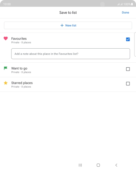Screen dimensions: 136x170
Task: Select the Favourites list title
Action: [19, 39]
